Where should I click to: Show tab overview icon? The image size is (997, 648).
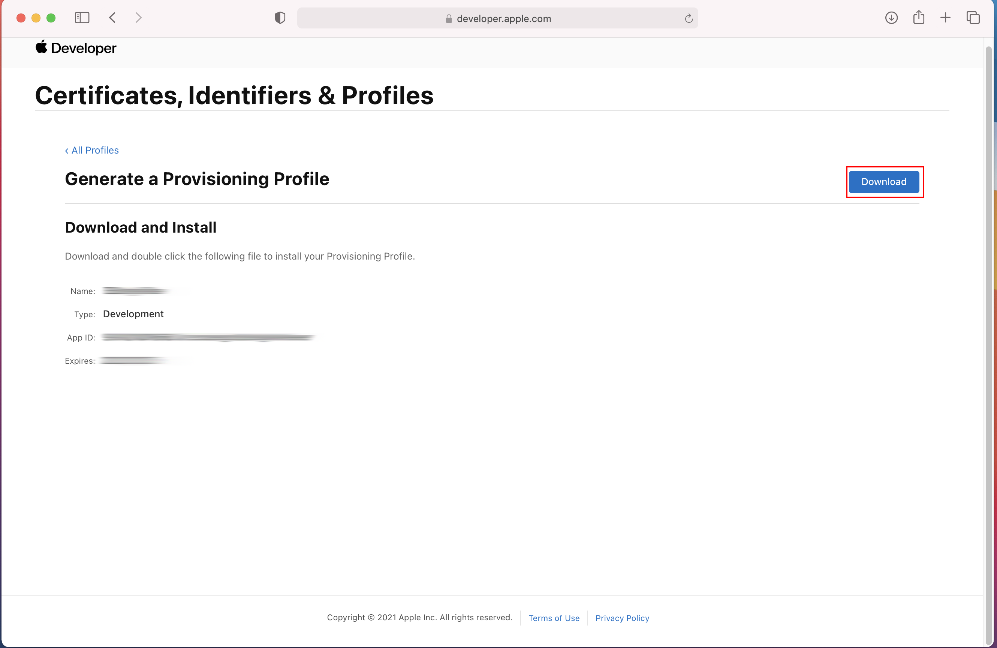coord(973,18)
